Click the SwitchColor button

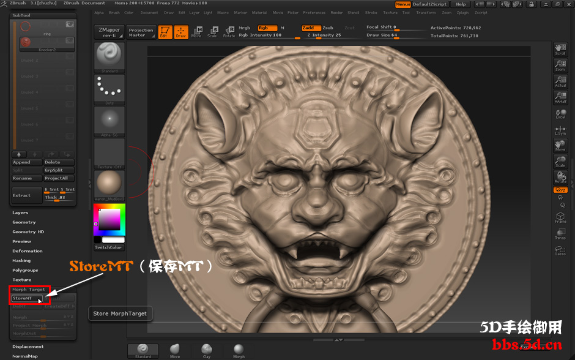(x=109, y=247)
